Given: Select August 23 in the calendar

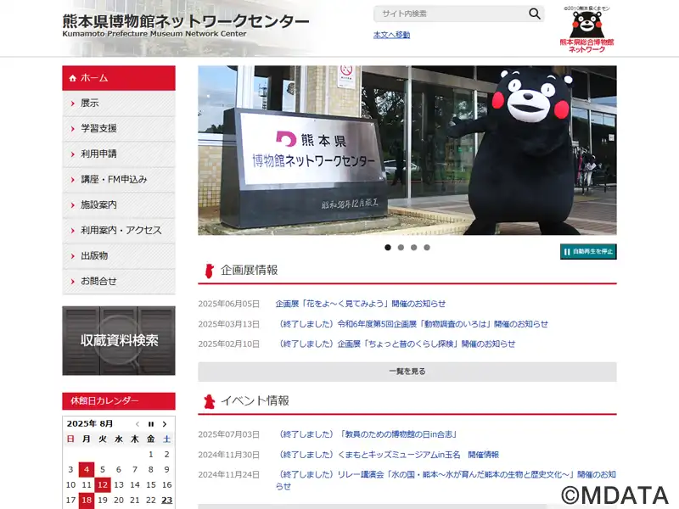Looking at the screenshot, I should (166, 501).
